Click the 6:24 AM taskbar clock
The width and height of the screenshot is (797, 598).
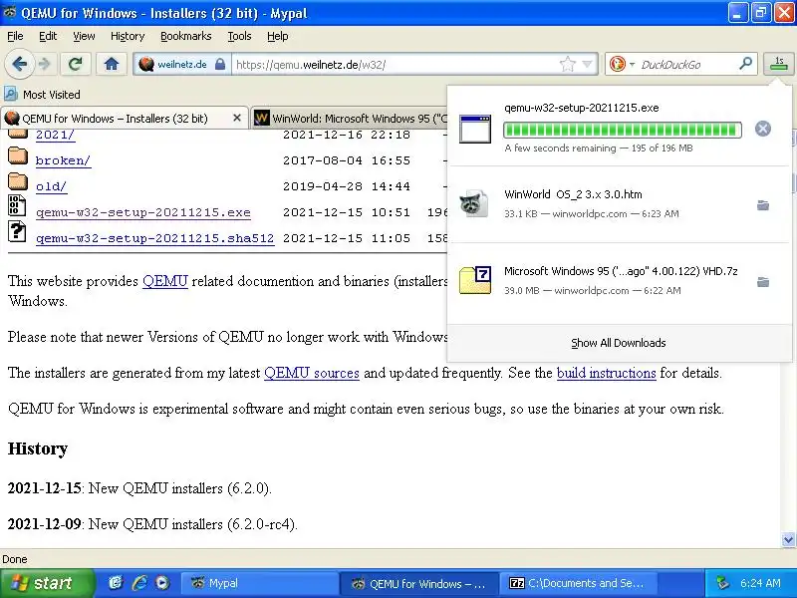click(x=760, y=583)
